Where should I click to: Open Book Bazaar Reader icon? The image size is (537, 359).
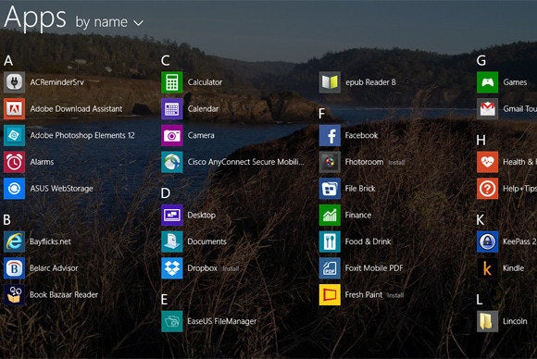tap(15, 294)
